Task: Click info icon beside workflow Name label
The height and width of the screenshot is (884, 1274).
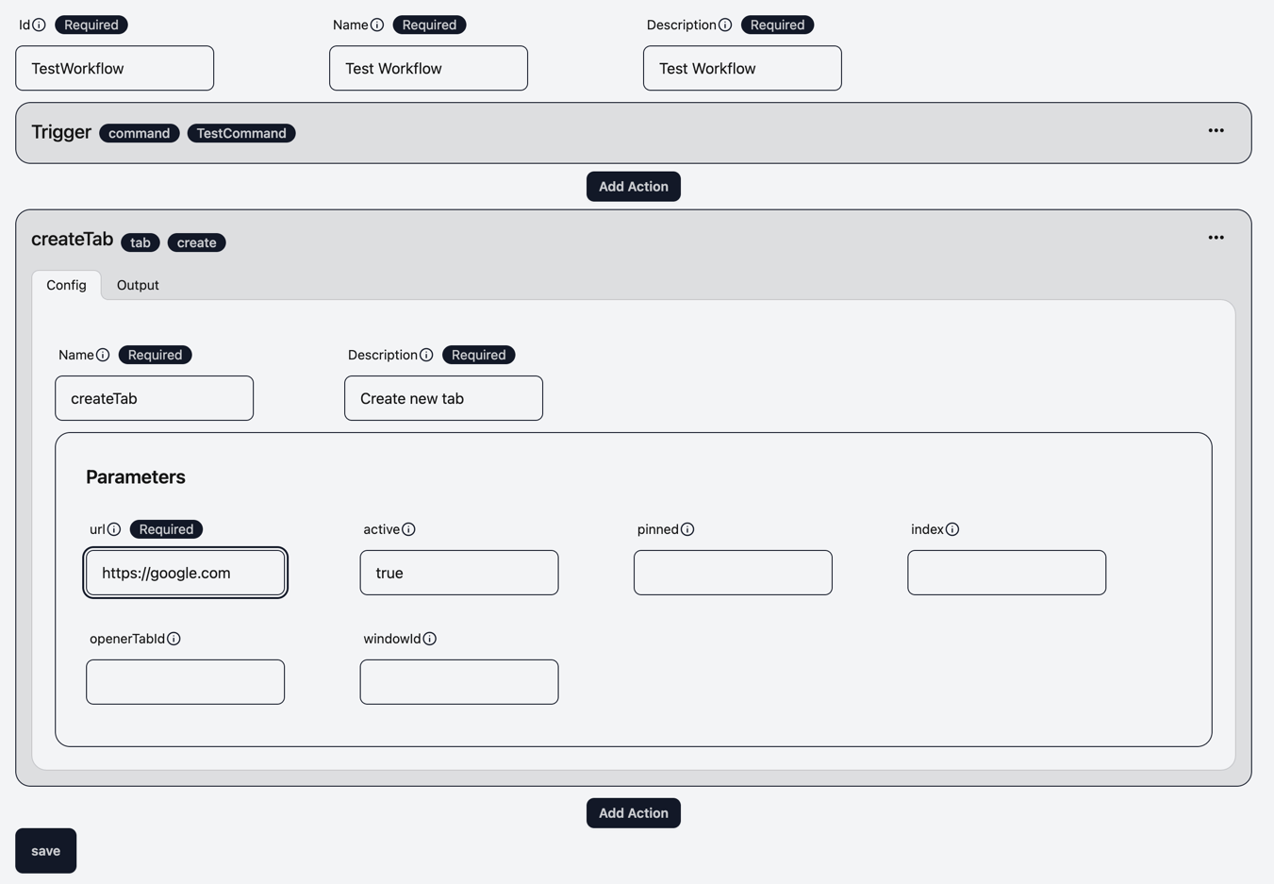Action: click(x=377, y=25)
